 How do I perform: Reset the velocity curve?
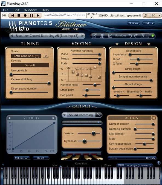pyautogui.click(x=41, y=158)
